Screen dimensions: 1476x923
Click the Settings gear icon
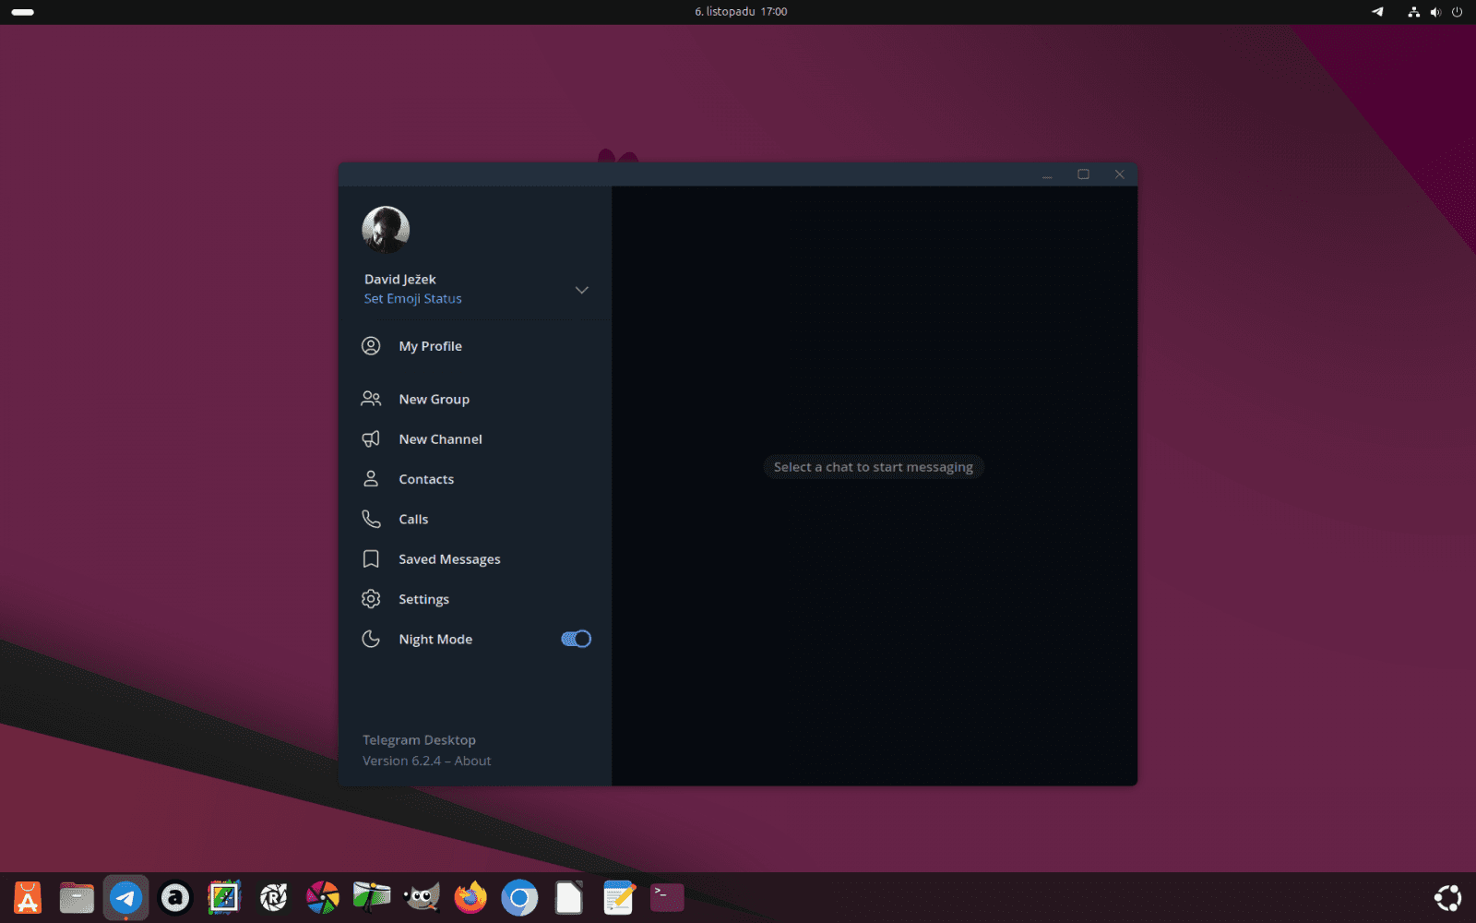[x=371, y=599]
